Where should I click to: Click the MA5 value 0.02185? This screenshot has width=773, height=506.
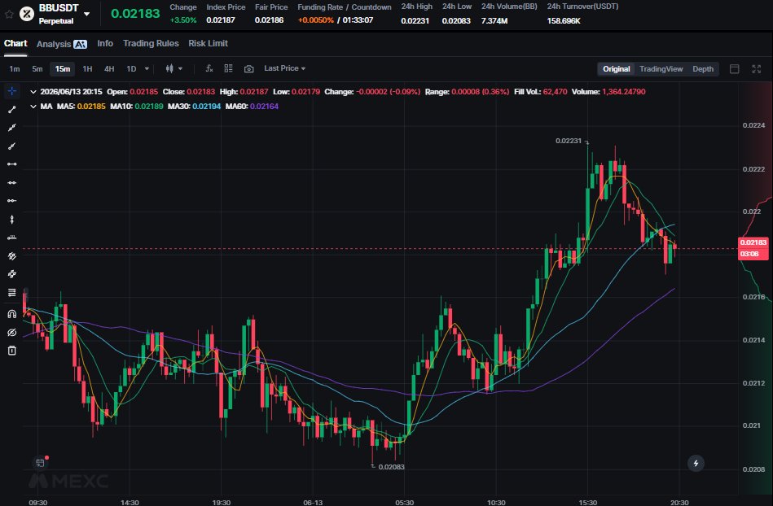pyautogui.click(x=91, y=107)
